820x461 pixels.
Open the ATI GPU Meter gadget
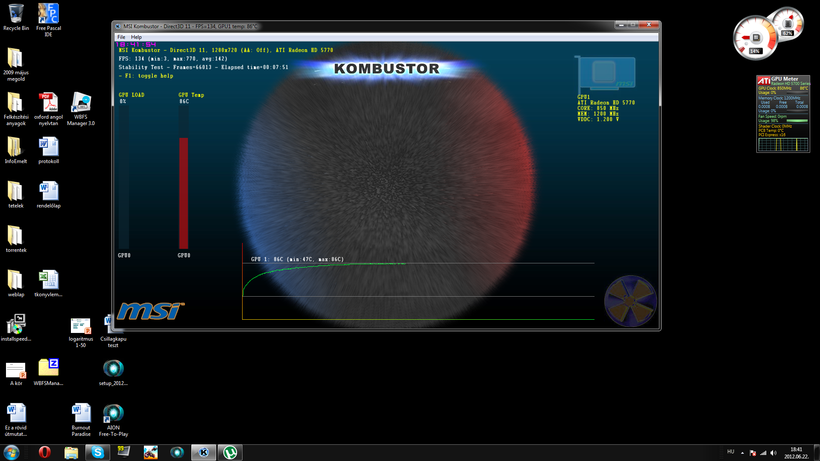pyautogui.click(x=783, y=114)
